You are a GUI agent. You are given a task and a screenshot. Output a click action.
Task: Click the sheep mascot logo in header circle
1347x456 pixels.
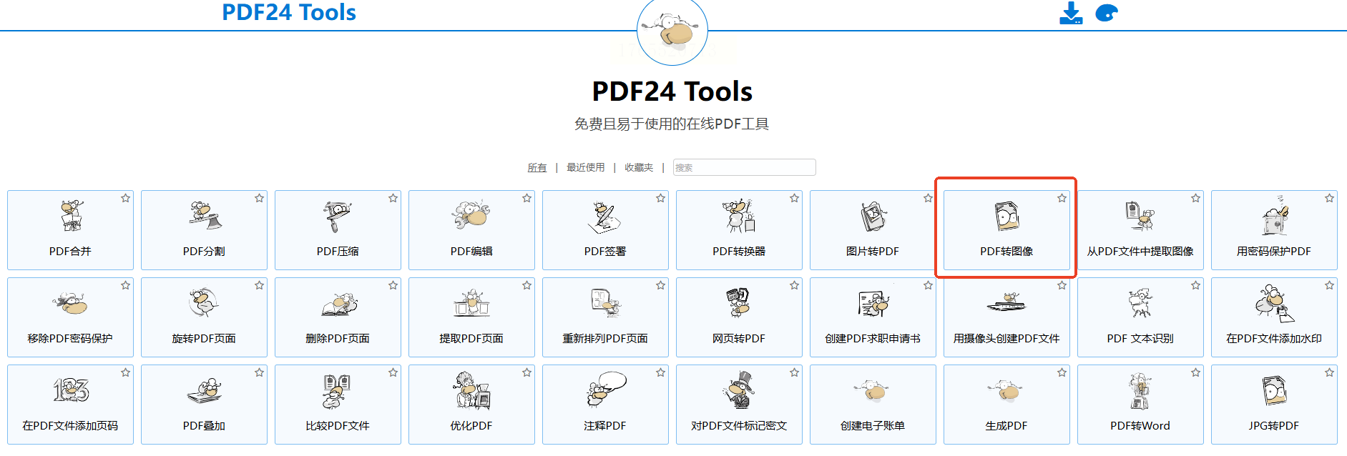click(672, 31)
